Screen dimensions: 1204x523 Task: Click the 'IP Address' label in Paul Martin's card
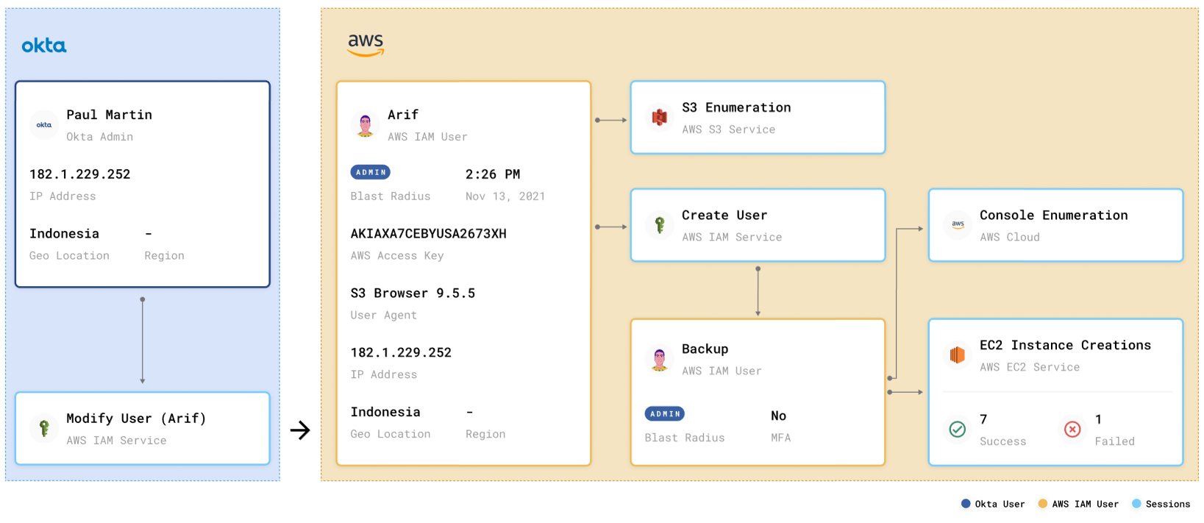pos(63,196)
